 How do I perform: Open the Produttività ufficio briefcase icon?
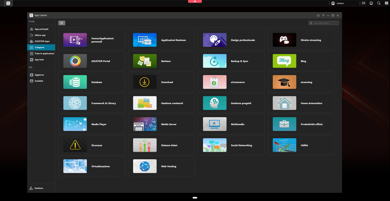(x=284, y=124)
